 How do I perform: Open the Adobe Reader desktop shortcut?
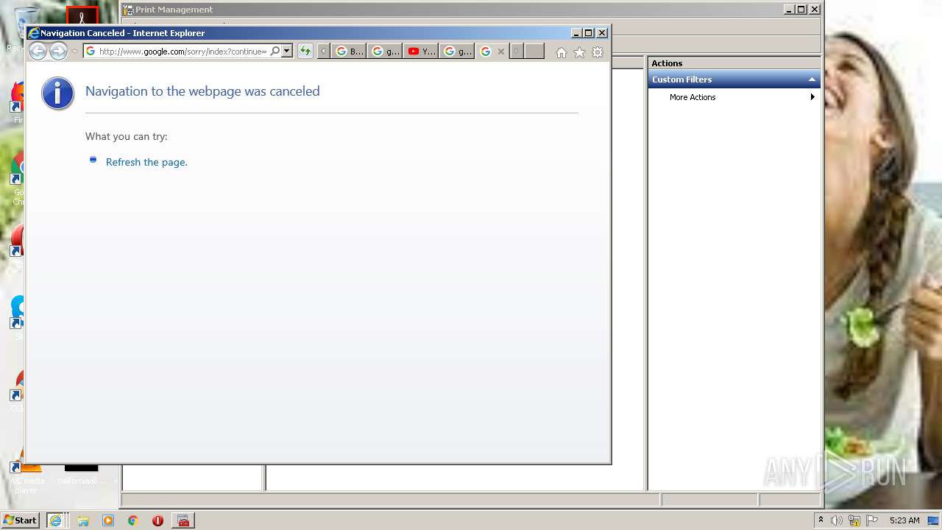click(x=82, y=16)
